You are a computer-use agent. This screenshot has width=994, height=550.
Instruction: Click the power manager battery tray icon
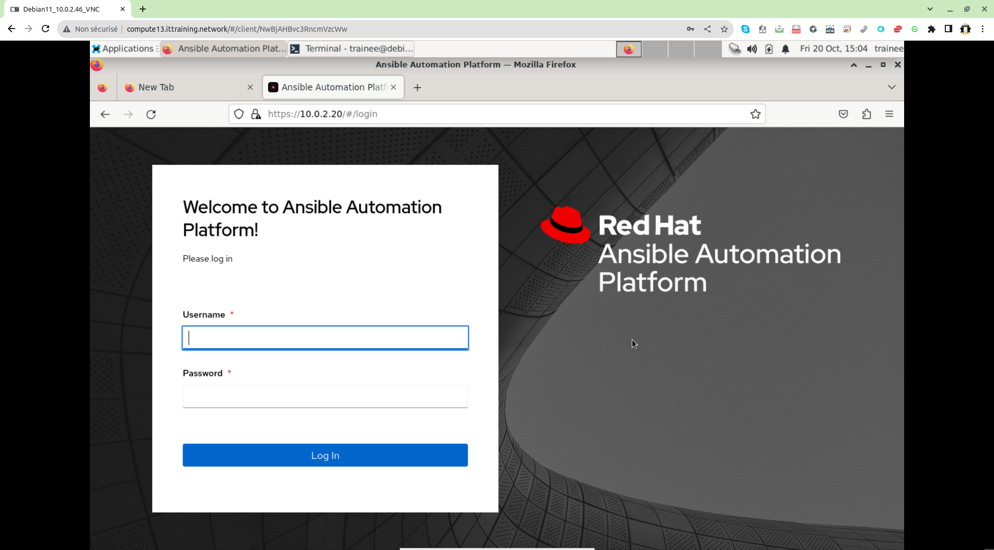pos(769,49)
